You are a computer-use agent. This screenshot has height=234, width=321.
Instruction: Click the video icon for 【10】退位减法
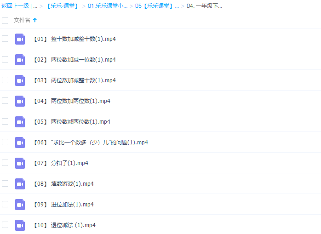pos(20,225)
